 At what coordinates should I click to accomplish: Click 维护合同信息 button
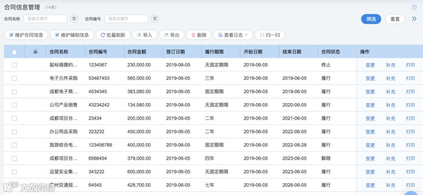26,35
